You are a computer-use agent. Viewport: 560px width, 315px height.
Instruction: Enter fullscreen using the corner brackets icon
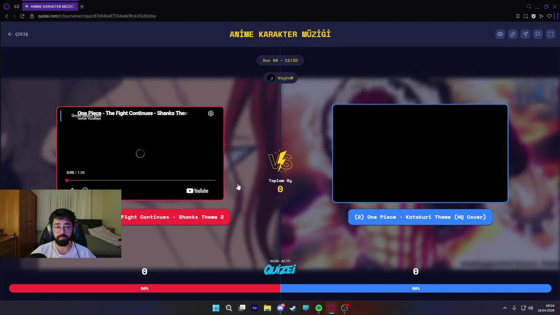click(x=551, y=34)
